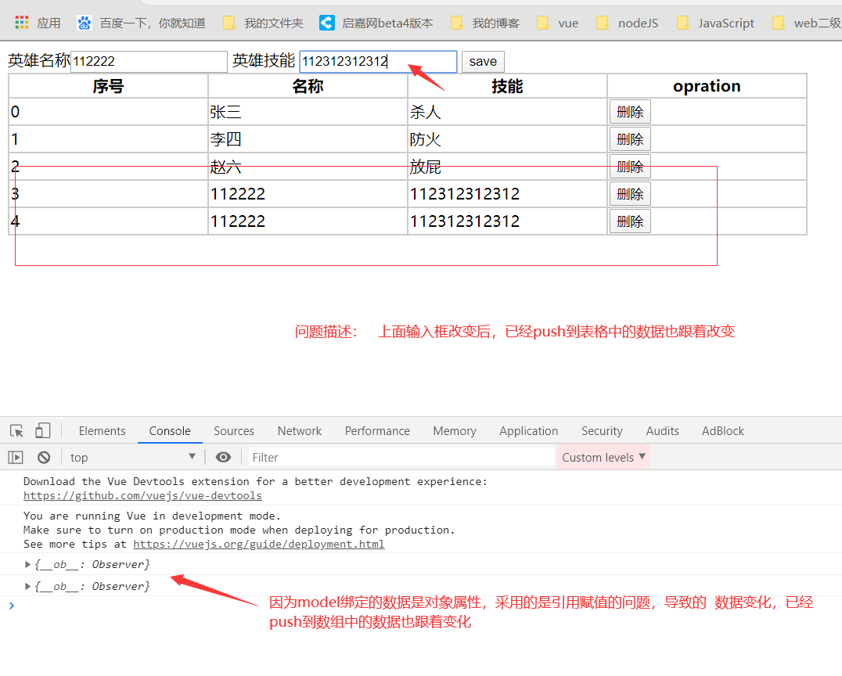Click the 技能 column header
The width and height of the screenshot is (842, 676).
(507, 86)
